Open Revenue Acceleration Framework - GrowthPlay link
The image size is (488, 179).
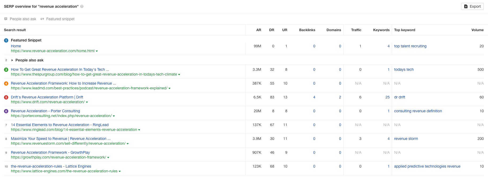point(50,152)
